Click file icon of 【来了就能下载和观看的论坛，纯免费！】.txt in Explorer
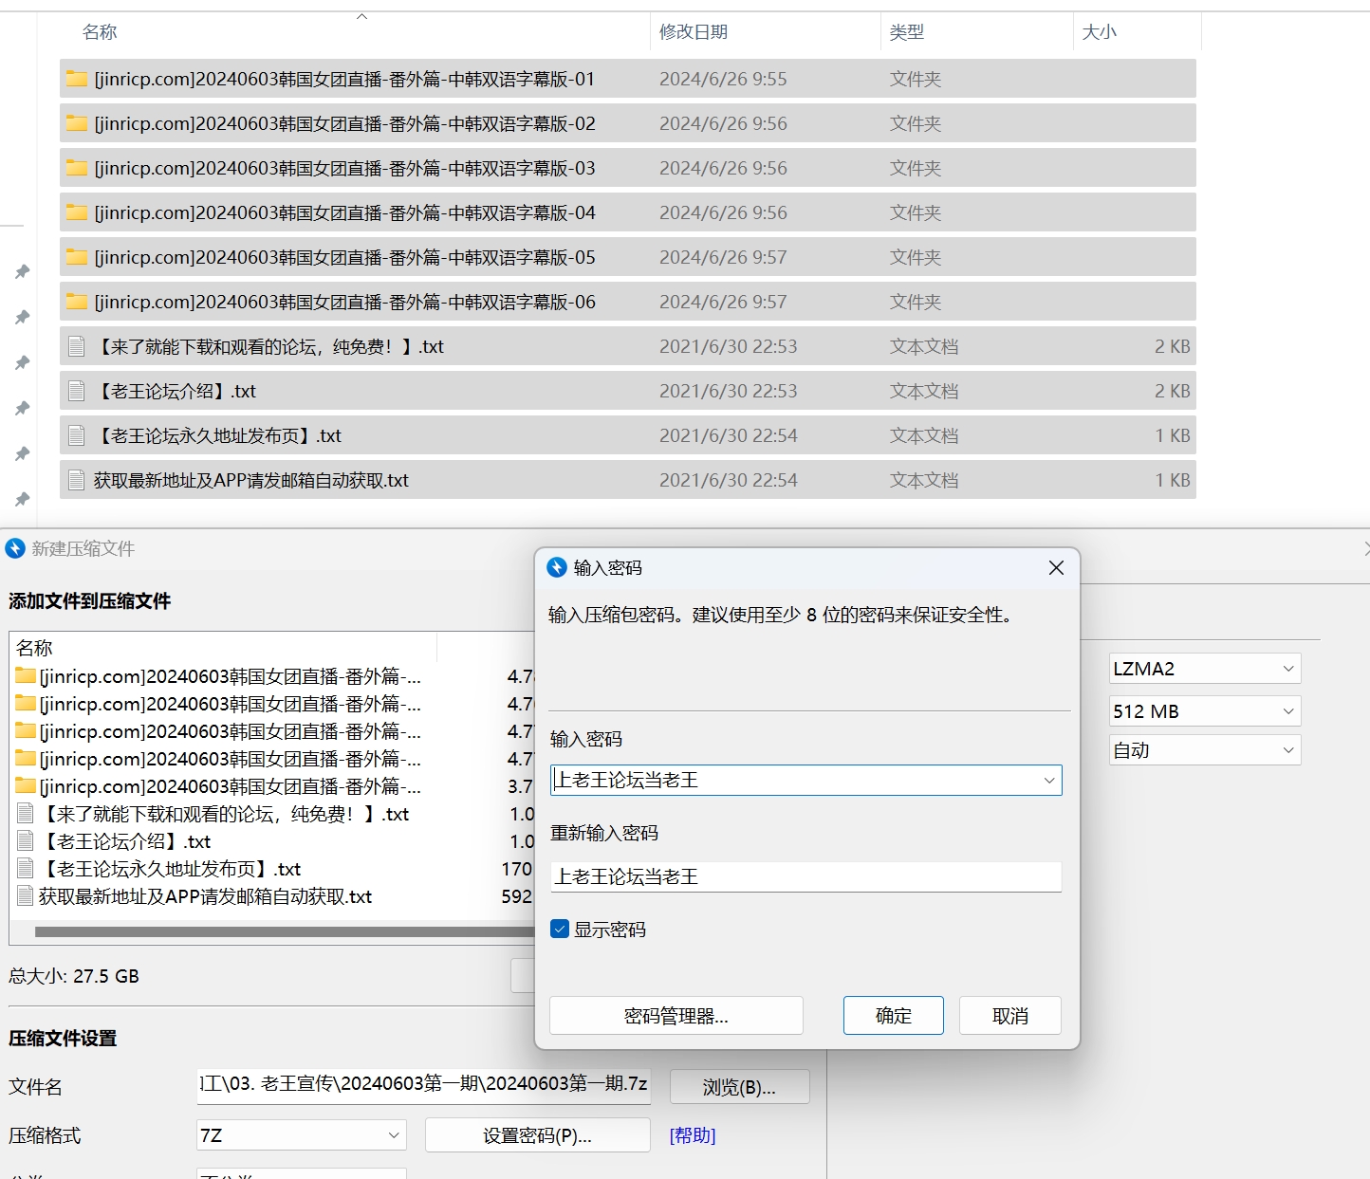Viewport: 1370px width, 1179px height. pos(77,346)
